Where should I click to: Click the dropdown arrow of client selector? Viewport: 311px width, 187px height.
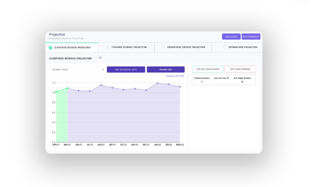point(103,69)
